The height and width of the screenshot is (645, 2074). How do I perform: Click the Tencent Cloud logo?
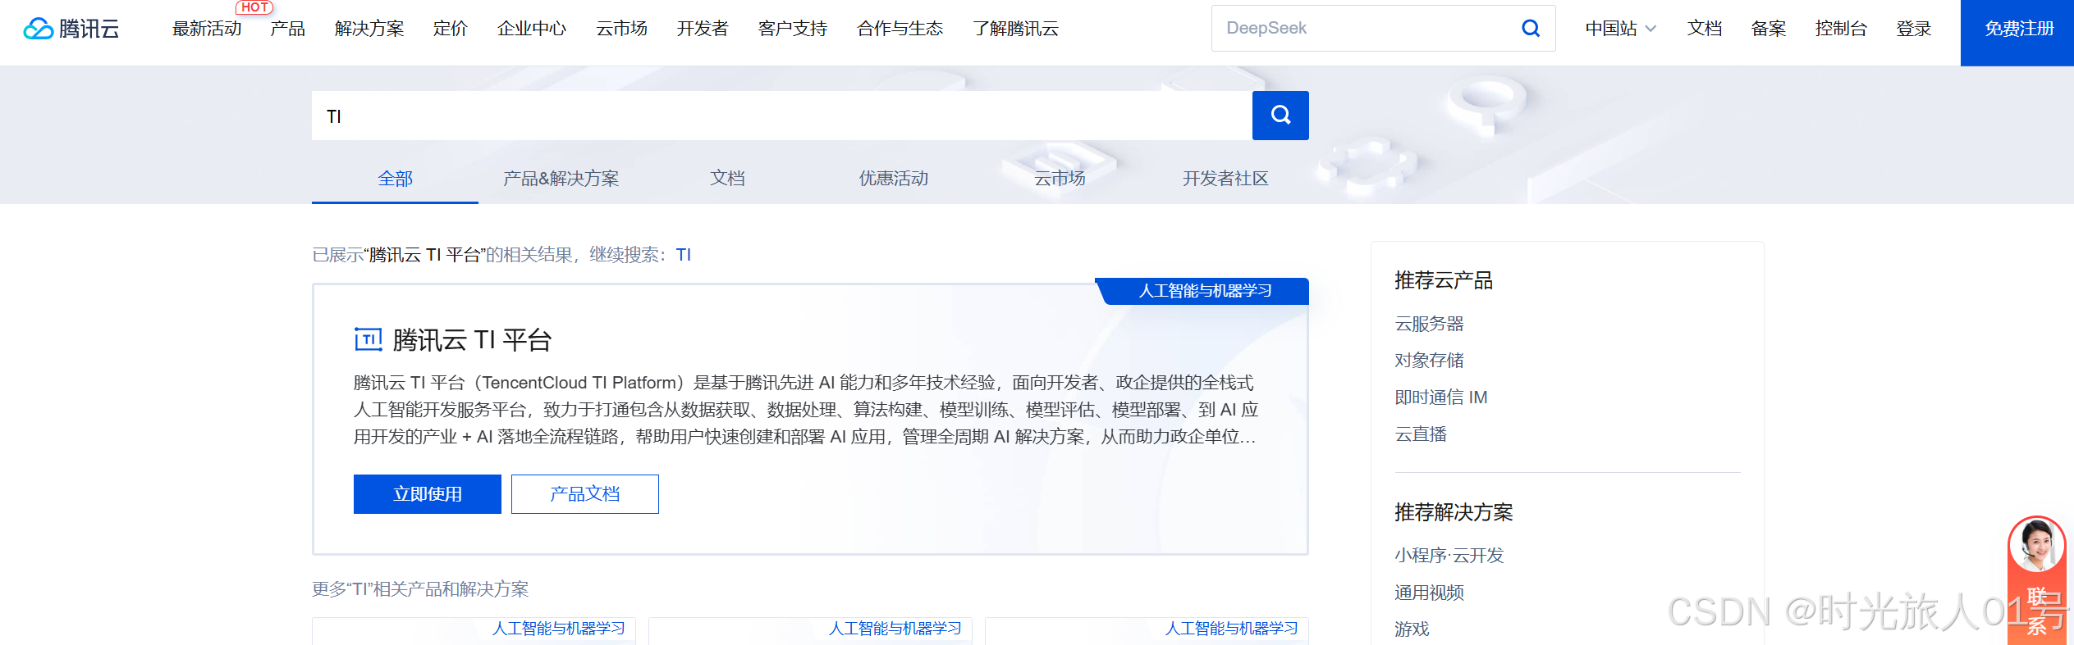coord(71,29)
